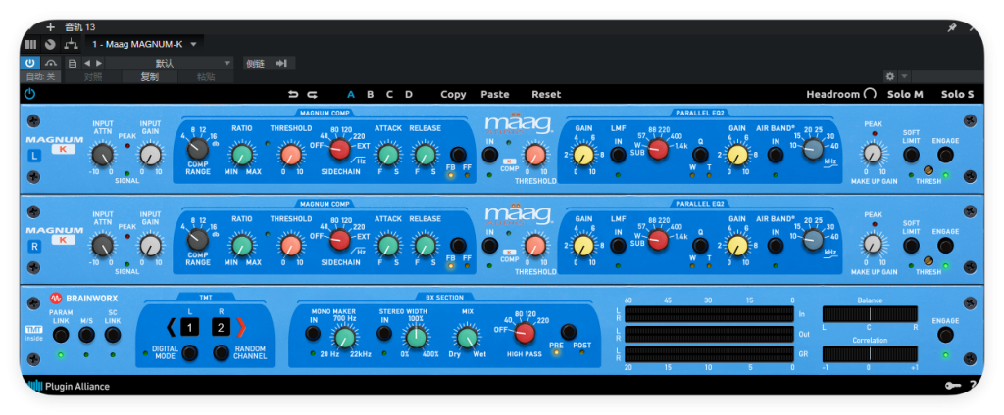This screenshot has width=1004, height=415.
Task: Click the TMT L channel number box
Action: click(x=189, y=328)
